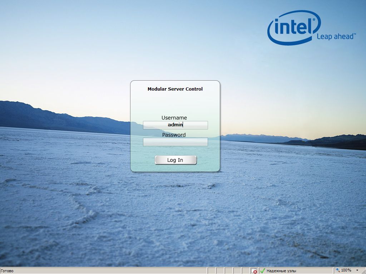Click the empty pane left of pop-up icon
Screen dimensions: 366x274
pos(246,271)
